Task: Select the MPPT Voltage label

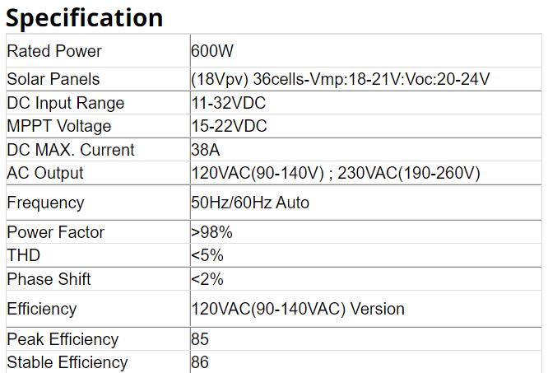Action: [58, 126]
